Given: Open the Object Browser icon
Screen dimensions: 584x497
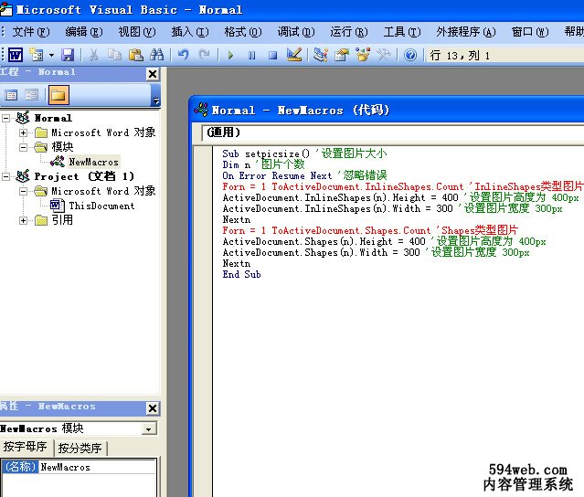Looking at the screenshot, I should (x=363, y=55).
